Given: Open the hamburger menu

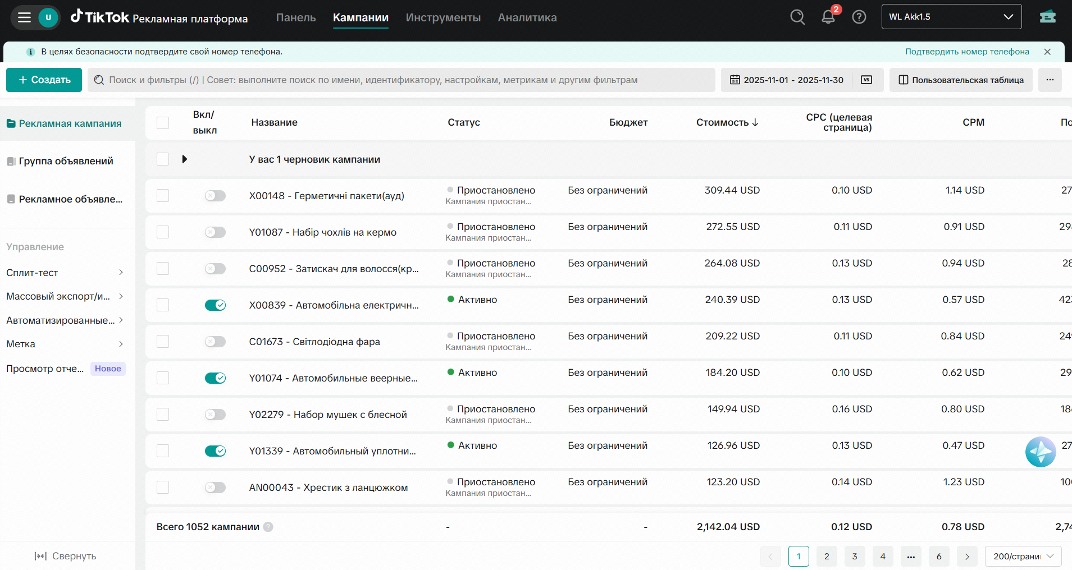Looking at the screenshot, I should tap(24, 17).
